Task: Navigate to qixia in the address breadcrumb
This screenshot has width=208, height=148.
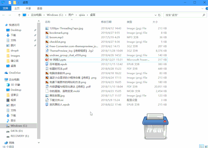Action: tap(82, 15)
